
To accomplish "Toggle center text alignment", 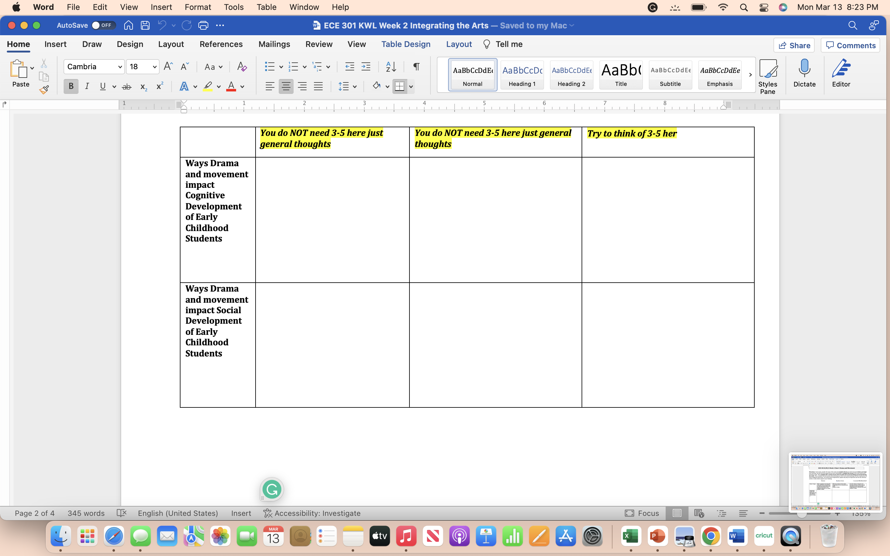I will [286, 86].
